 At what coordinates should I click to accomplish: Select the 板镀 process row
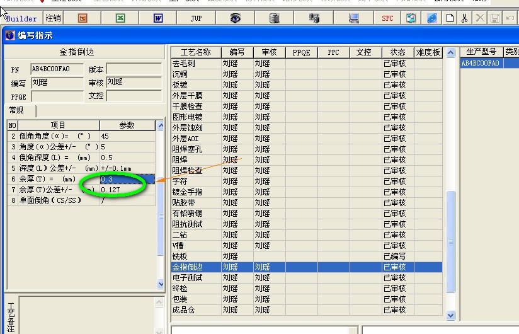click(307, 84)
